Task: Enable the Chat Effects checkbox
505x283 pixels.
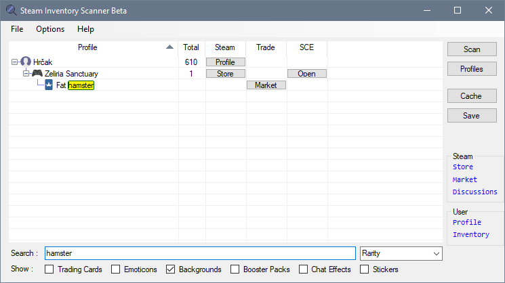Action: [303, 269]
